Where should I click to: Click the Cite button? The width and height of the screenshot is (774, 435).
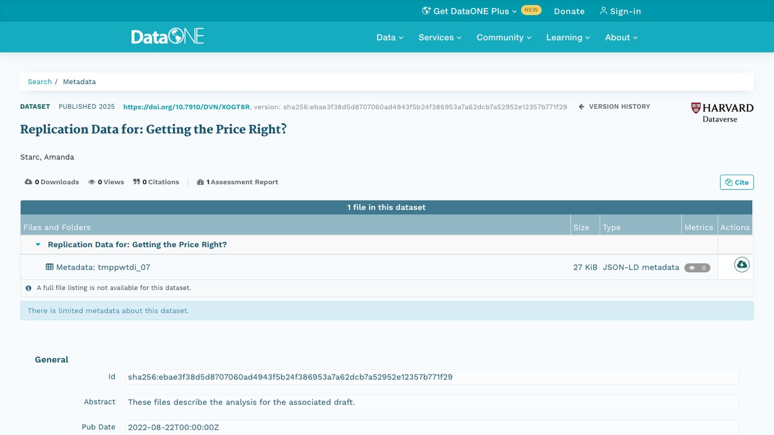click(x=737, y=182)
